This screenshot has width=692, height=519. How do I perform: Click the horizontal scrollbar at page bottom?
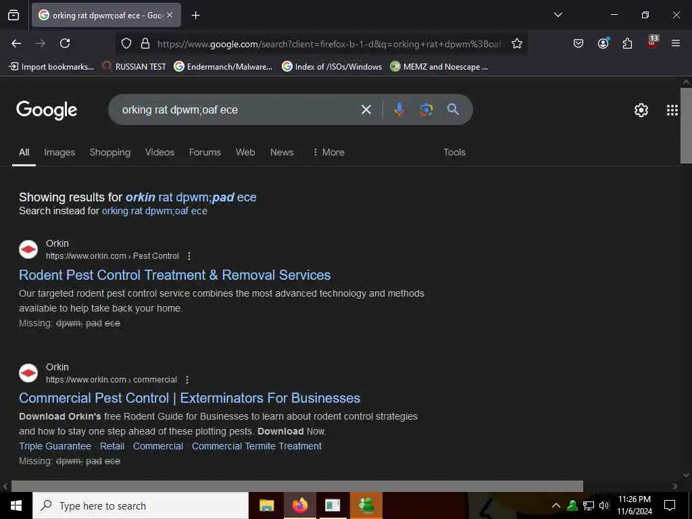pos(297,486)
